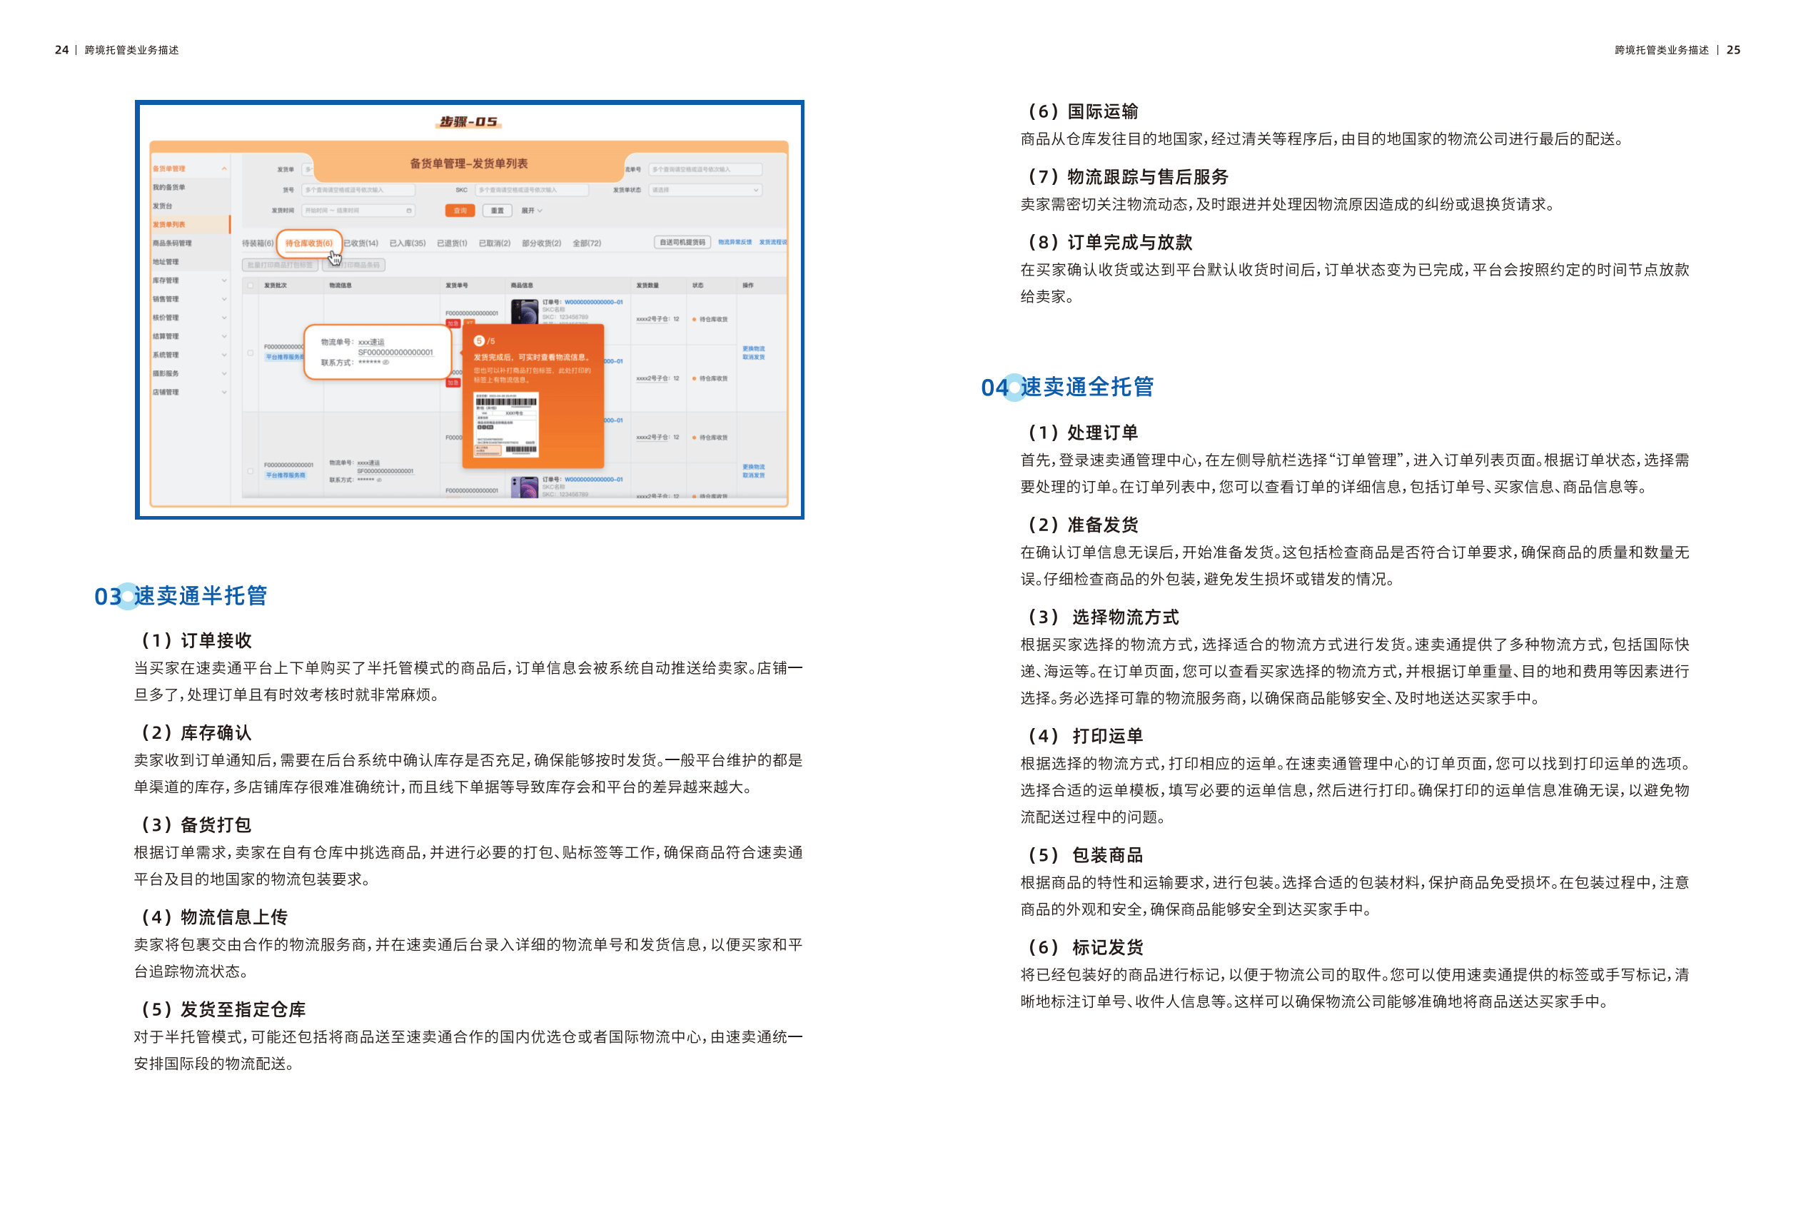Click the eye icon beside 联系方式 in popup
Image resolution: width=1796 pixels, height=1227 pixels.
[x=385, y=363]
